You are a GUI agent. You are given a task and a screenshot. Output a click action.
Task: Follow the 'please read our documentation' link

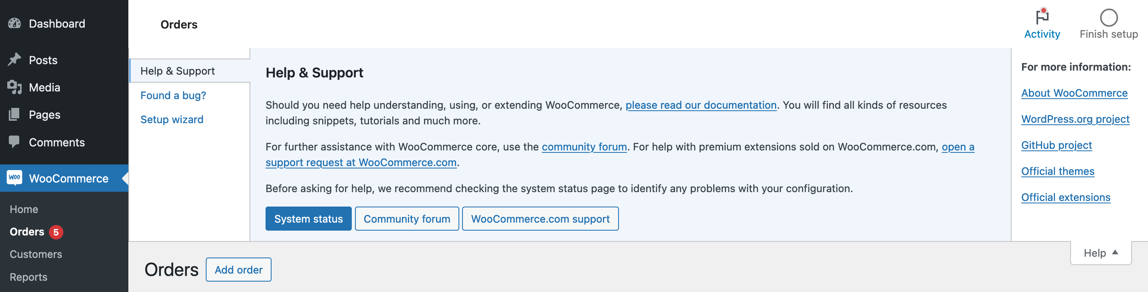pos(701,105)
